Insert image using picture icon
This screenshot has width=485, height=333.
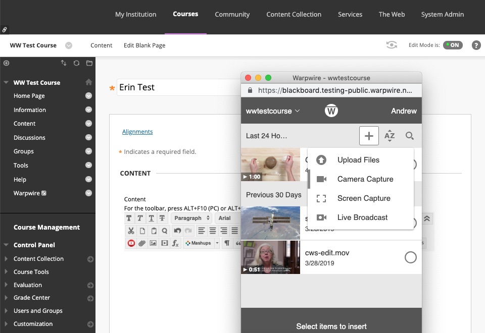pyautogui.click(x=153, y=243)
